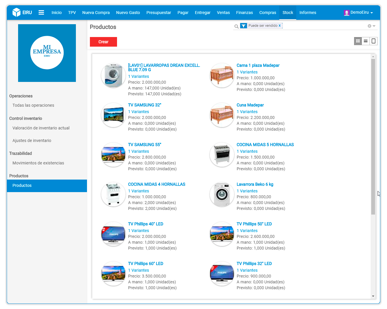The image size is (387, 309).
Task: Open TV Phillips 40 LED image
Action: (113, 234)
